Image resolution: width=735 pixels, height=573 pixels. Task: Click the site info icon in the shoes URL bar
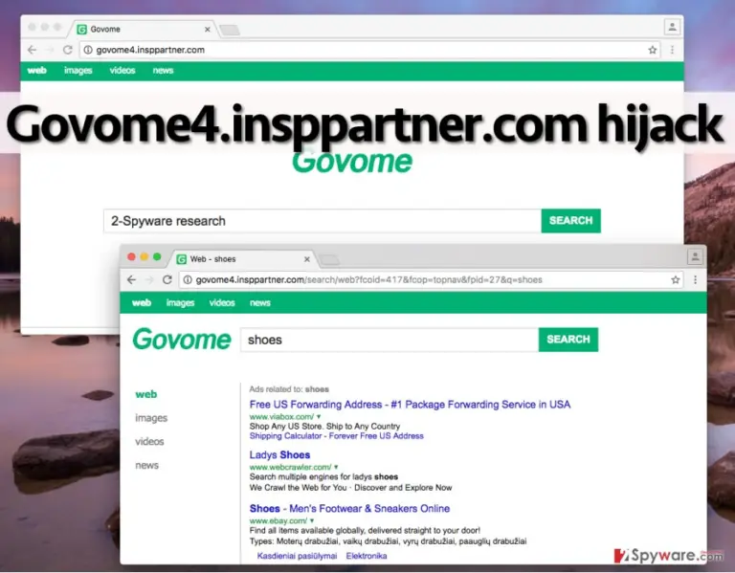(188, 279)
